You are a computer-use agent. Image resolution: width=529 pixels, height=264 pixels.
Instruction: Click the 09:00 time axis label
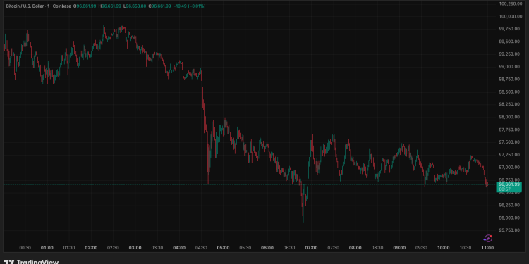click(399, 248)
